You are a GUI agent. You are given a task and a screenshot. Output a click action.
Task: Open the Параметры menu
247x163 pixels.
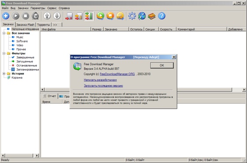point(38,8)
